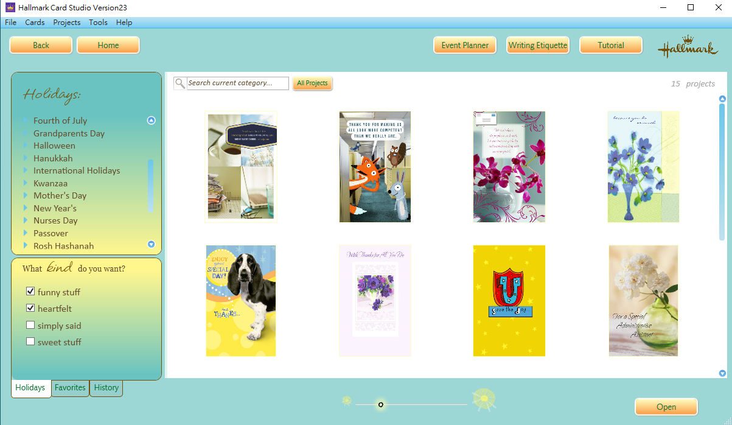Select the Special Administrative Assistant card
The image size is (732, 425).
tap(643, 301)
